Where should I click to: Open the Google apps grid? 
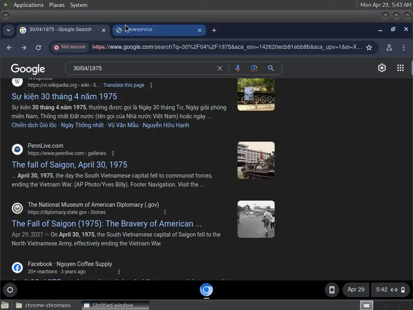400,68
